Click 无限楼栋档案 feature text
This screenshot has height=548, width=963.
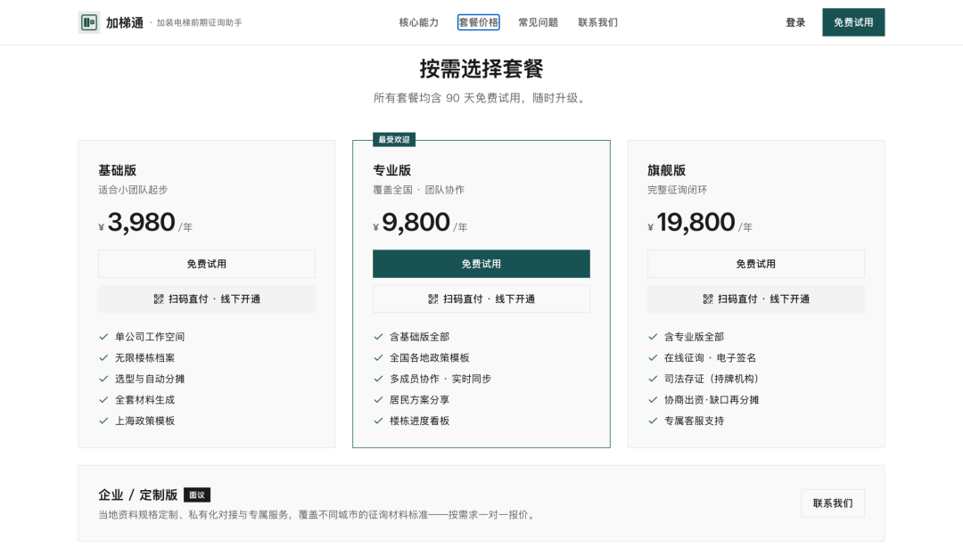145,358
